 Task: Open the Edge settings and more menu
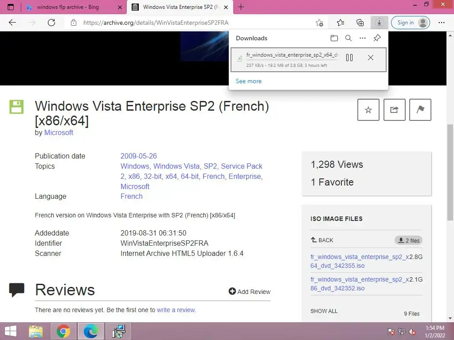[x=441, y=23]
